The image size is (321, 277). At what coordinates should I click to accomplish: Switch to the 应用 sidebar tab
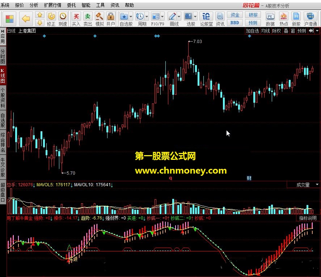(x=3, y=37)
